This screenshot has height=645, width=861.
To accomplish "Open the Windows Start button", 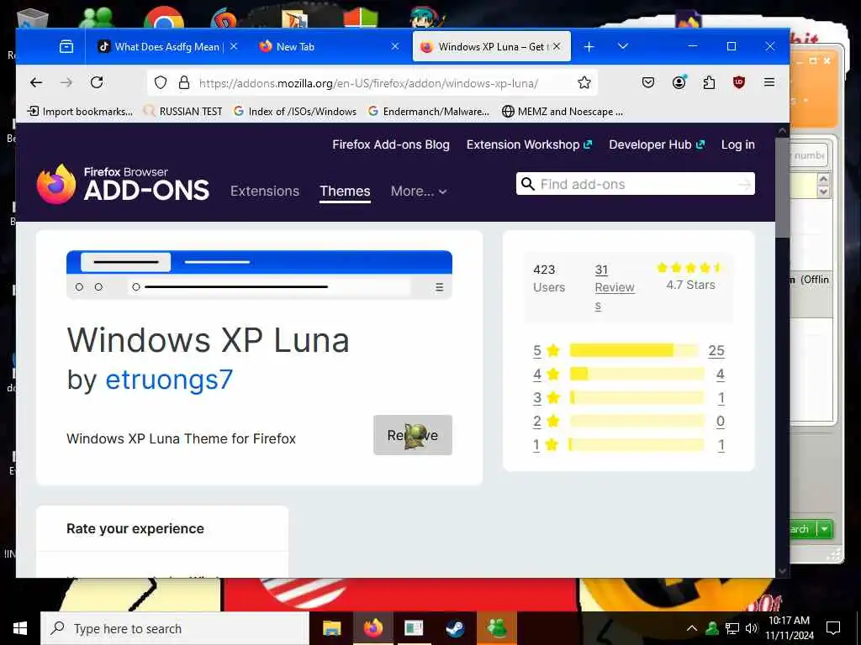I will (20, 628).
